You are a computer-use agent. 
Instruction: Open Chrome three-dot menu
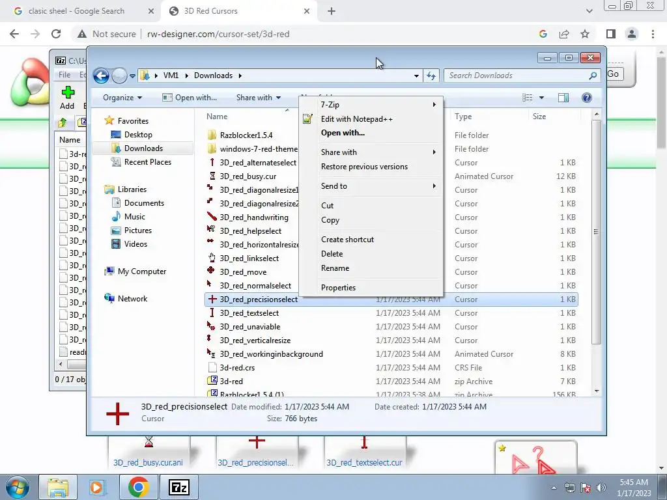tap(653, 34)
